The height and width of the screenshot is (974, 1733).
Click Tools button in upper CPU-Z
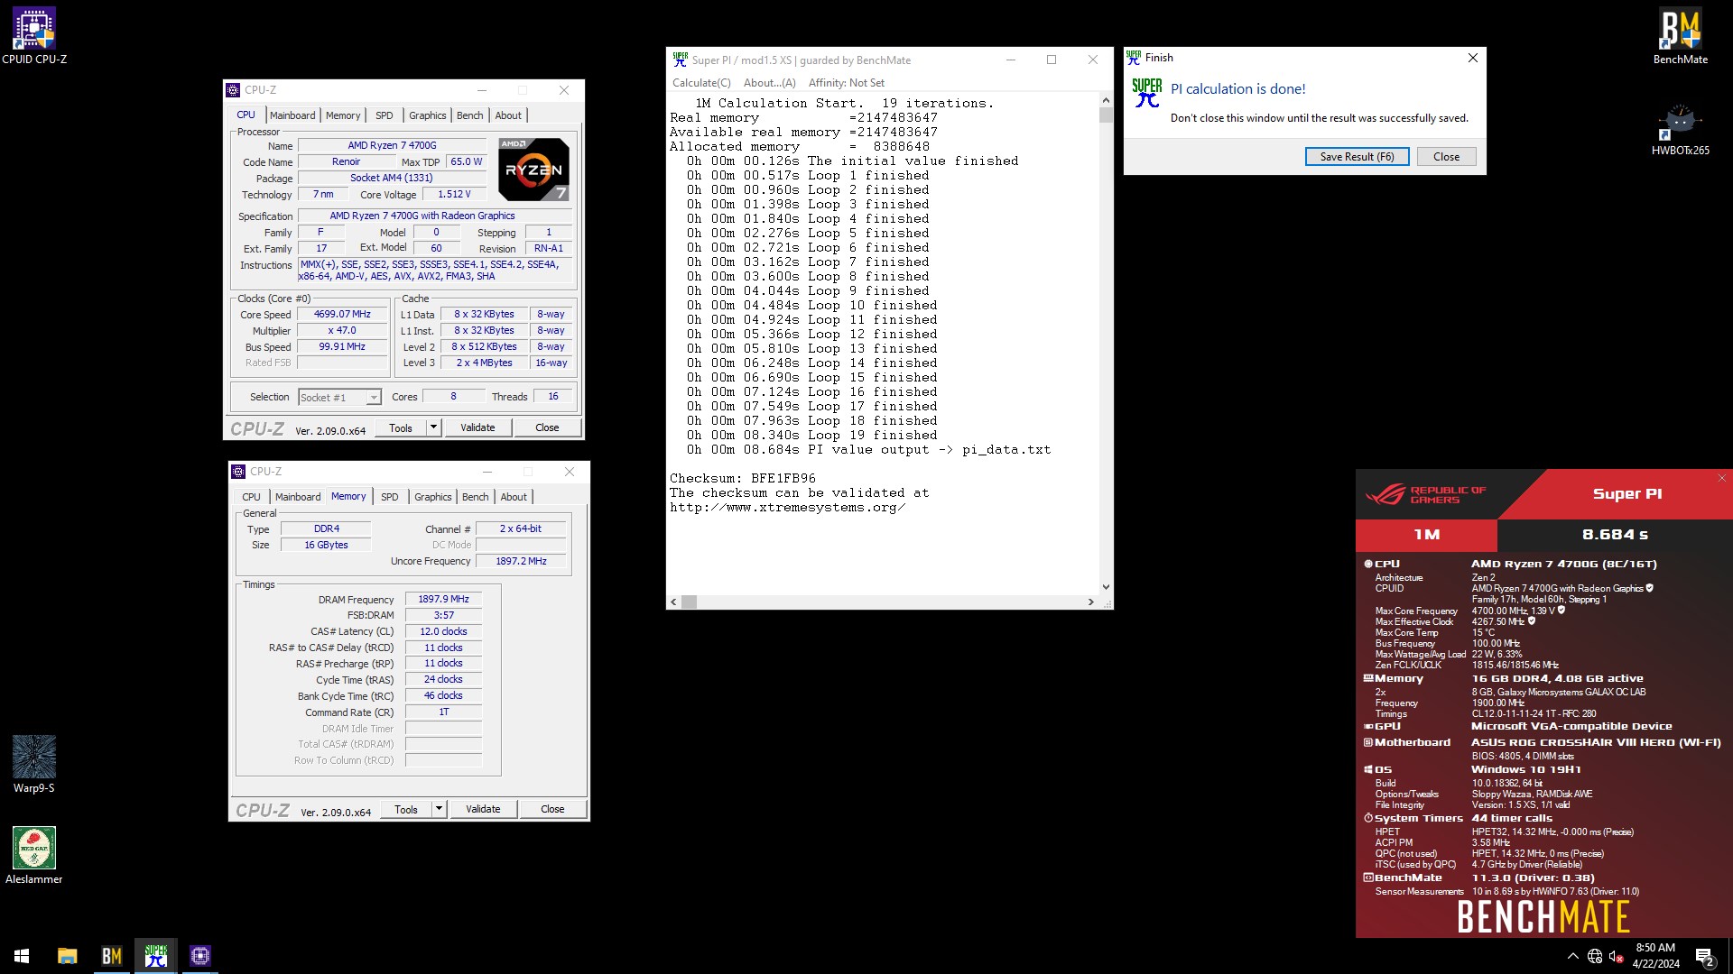pos(401,427)
